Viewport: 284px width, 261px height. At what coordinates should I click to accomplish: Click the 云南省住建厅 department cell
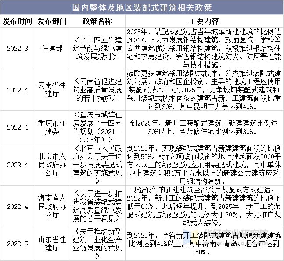(52, 90)
